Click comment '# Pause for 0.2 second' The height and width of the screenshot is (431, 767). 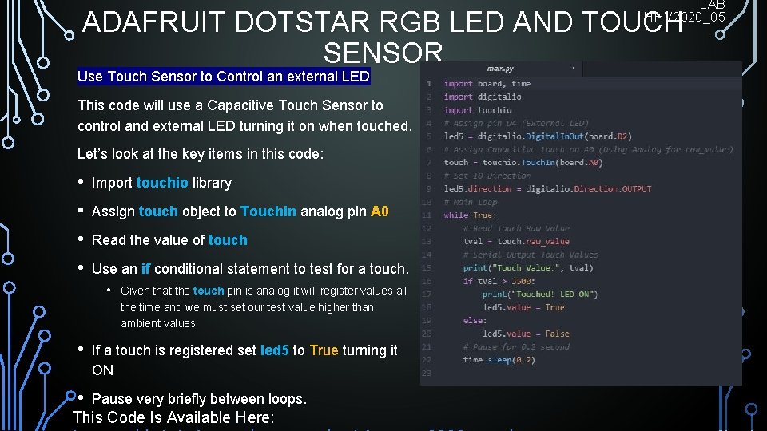pyautogui.click(x=516, y=347)
